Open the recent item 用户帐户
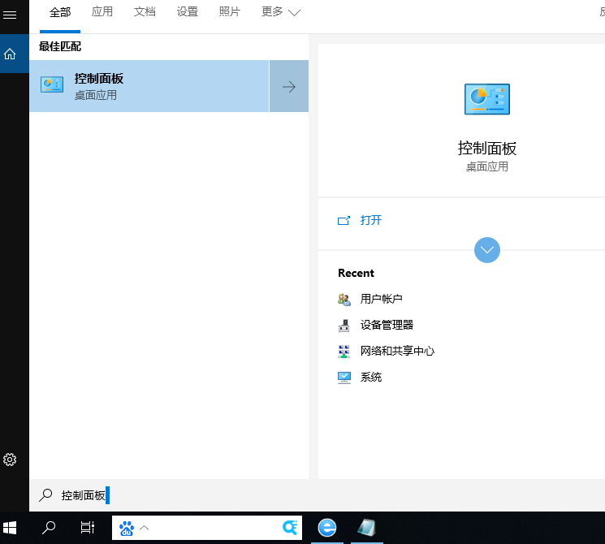The width and height of the screenshot is (605, 544). tap(381, 299)
